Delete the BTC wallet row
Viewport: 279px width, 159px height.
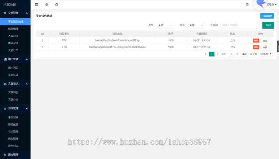pyautogui.click(x=256, y=41)
